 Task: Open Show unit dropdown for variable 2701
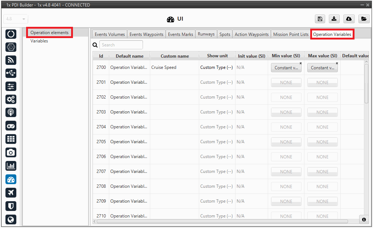[x=217, y=82]
